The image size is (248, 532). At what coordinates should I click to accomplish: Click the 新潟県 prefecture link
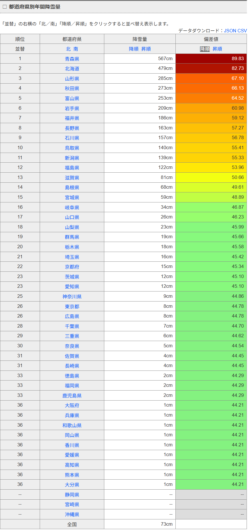tap(72, 158)
